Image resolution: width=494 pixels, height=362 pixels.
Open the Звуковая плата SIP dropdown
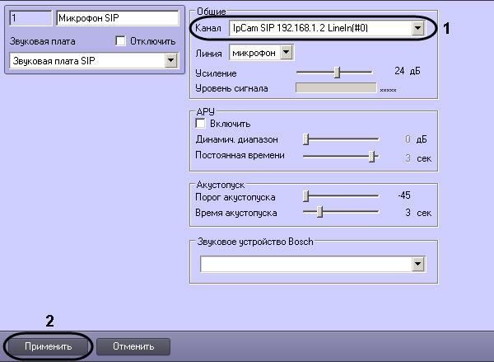coord(171,59)
